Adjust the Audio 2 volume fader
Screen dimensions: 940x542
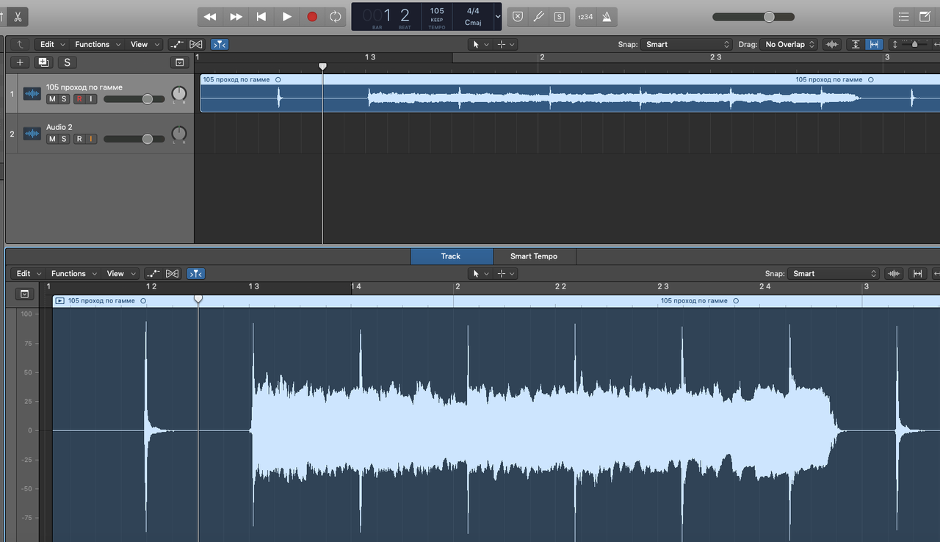tap(134, 139)
